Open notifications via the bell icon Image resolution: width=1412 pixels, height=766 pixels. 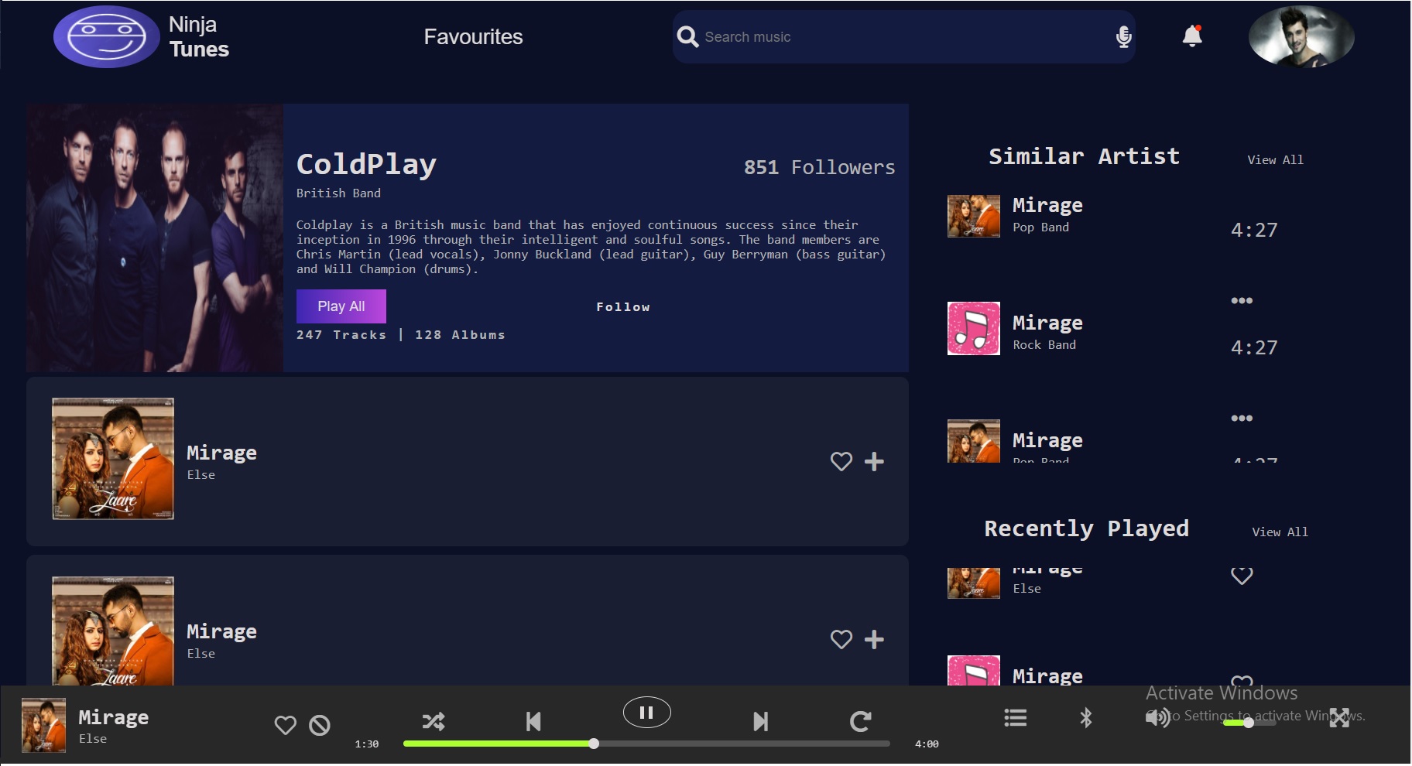pos(1191,36)
